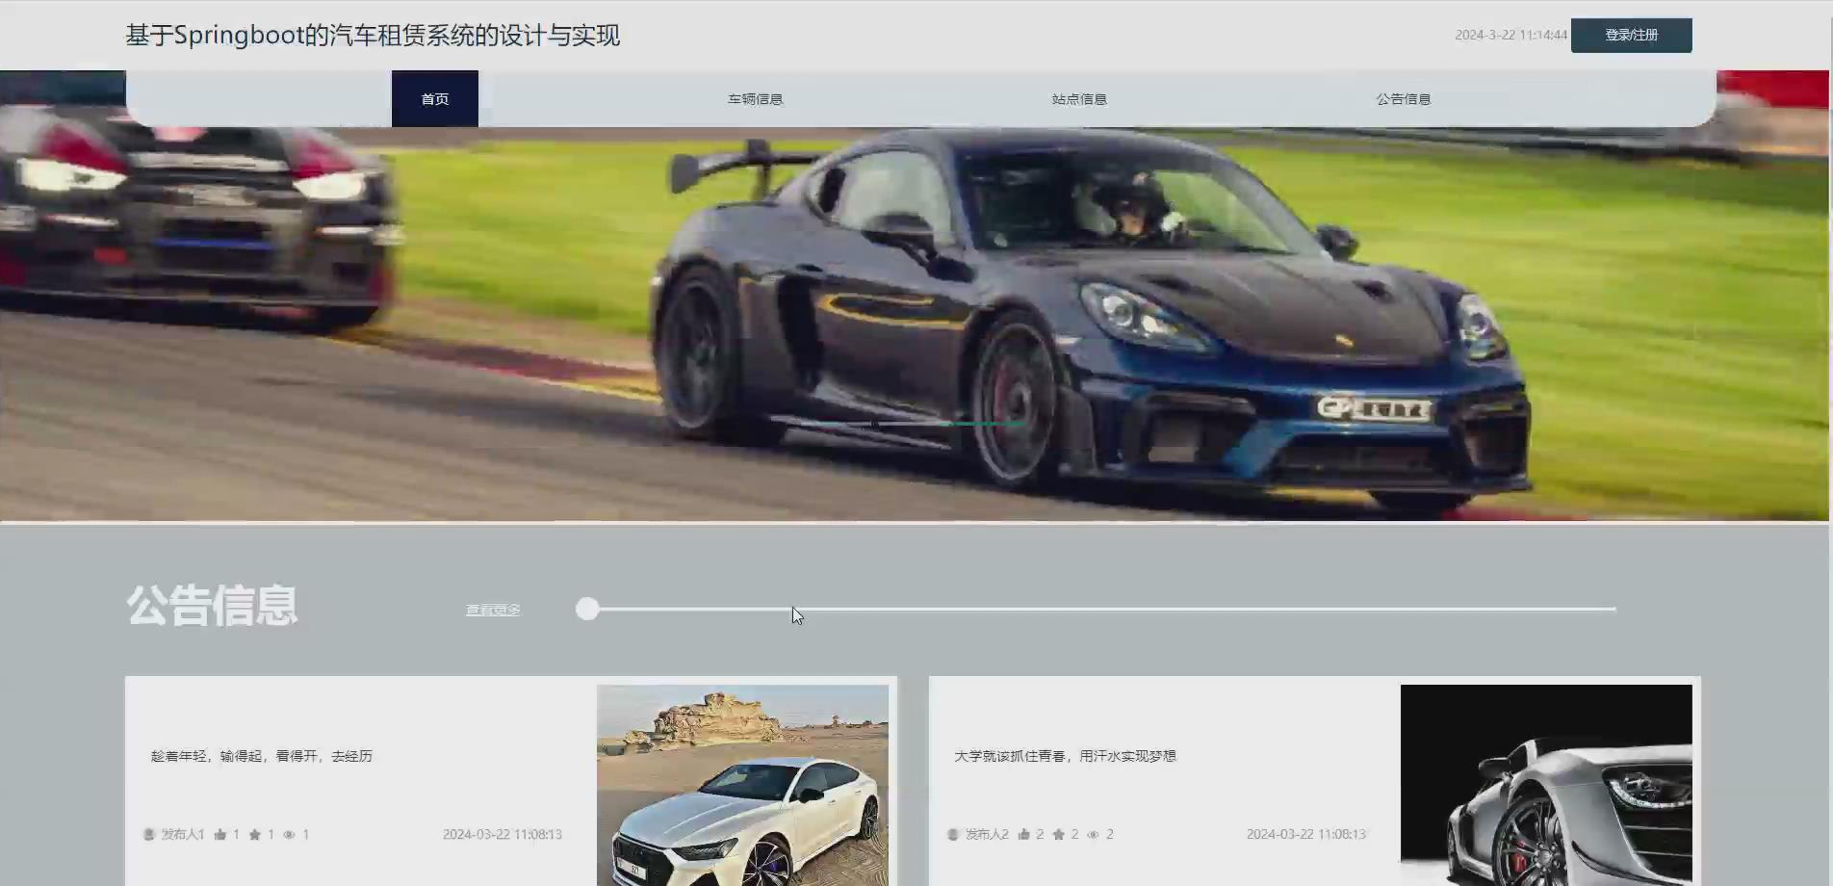
Task: Click the 登录/注册 button
Action: [1631, 35]
